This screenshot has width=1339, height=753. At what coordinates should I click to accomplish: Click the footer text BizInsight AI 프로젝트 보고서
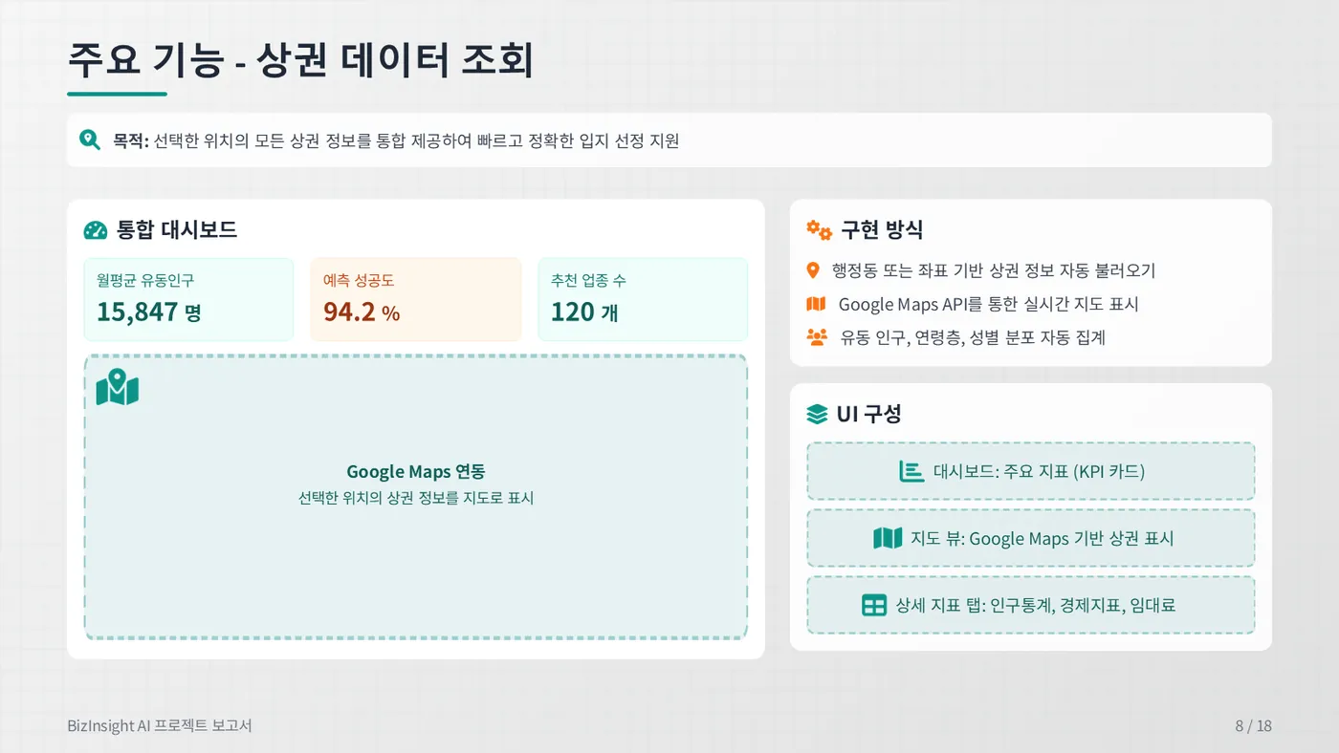(160, 726)
